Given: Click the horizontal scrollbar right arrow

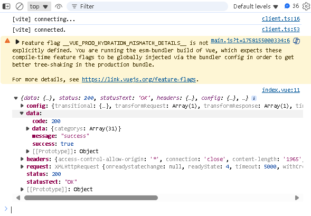Looking at the screenshot, I should 297,198.
